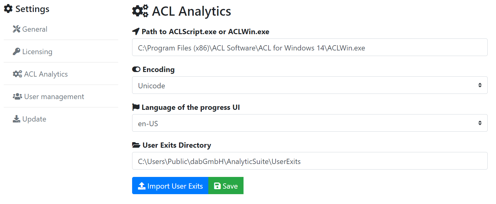Click the folder icon before User Exits Directory

pos(135,145)
